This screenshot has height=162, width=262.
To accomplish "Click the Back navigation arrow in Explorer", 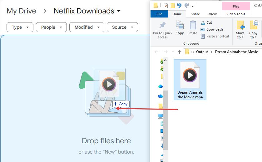I will pyautogui.click(x=156, y=52).
